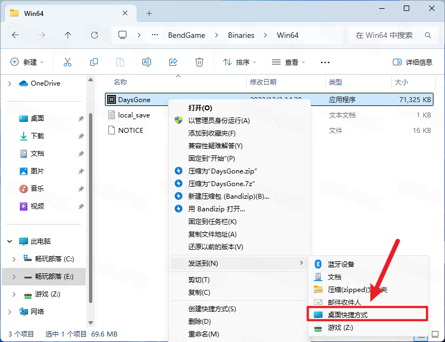This screenshot has width=445, height=342.
Task: Expand the 网络 tree node
Action: click(x=10, y=312)
